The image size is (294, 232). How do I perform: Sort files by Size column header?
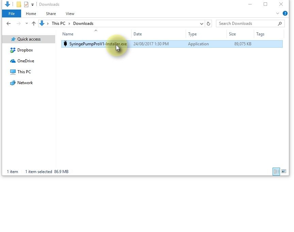coord(240,34)
